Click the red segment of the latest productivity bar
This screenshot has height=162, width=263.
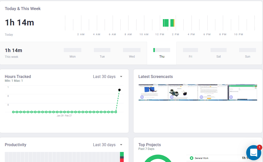point(122,160)
